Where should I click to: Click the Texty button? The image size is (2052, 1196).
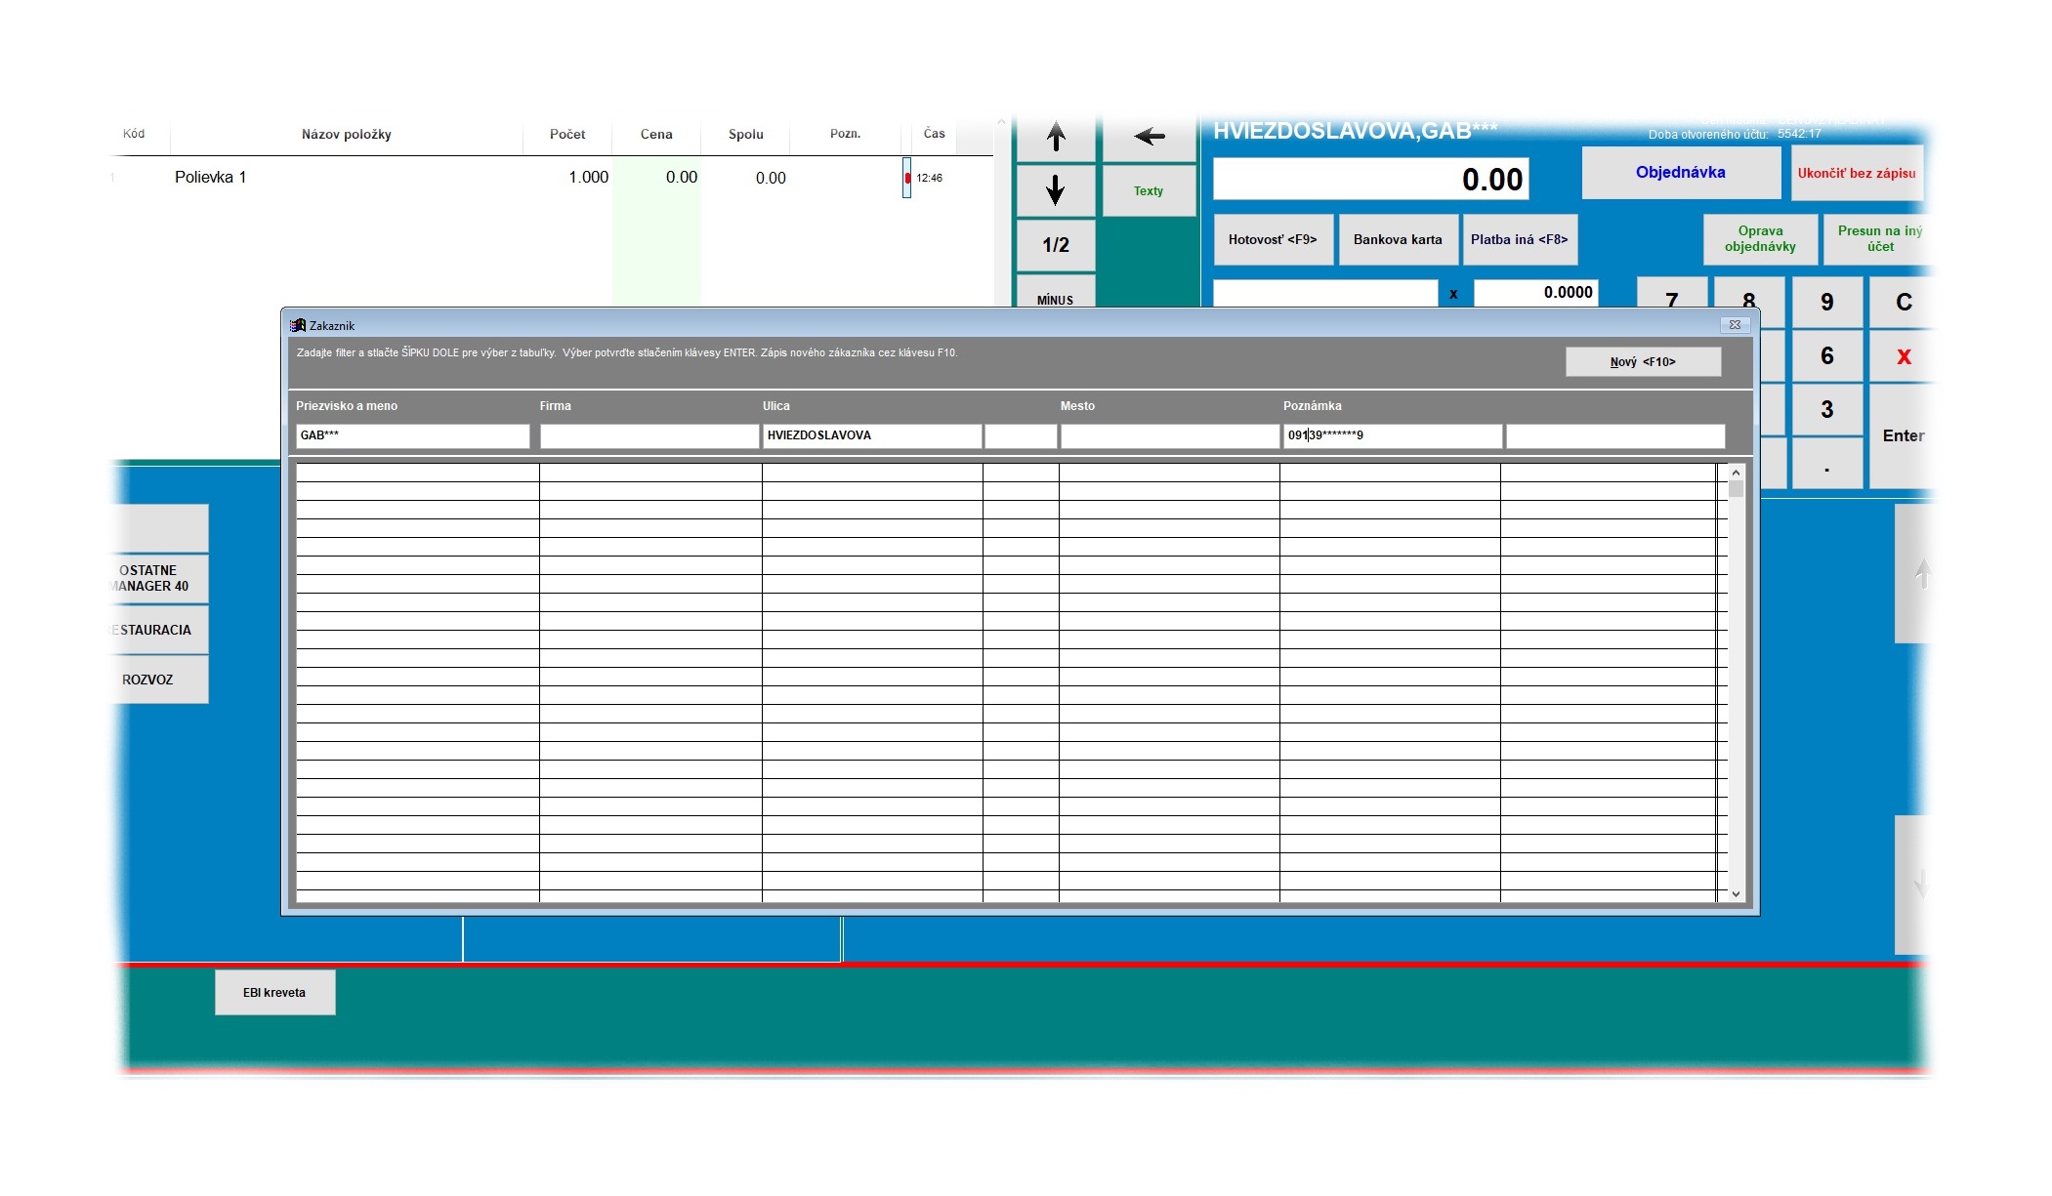pos(1149,191)
